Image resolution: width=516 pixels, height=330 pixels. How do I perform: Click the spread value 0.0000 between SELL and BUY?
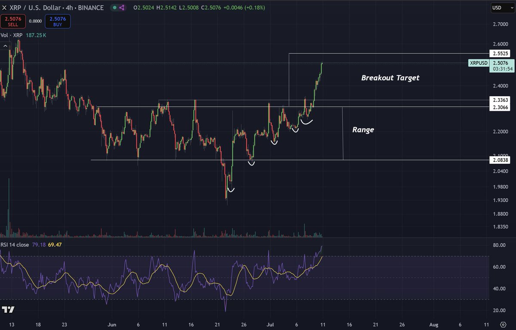pos(35,21)
